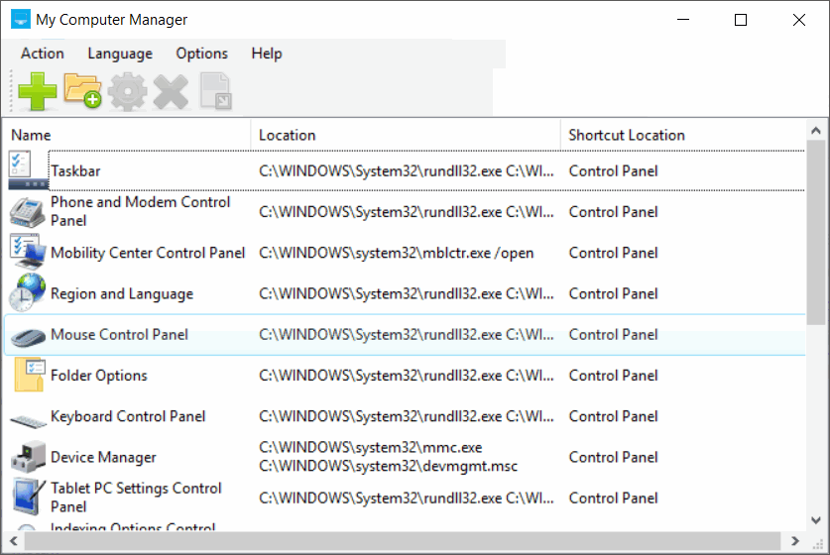Click the gray X delete toolbar icon
The width and height of the screenshot is (830, 555).
171,92
